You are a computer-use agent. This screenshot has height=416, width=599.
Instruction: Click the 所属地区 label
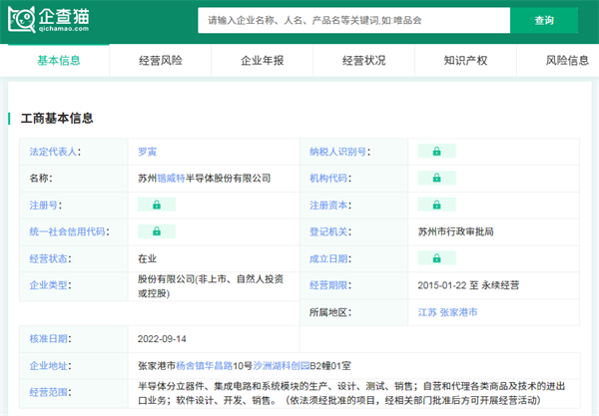tap(330, 312)
